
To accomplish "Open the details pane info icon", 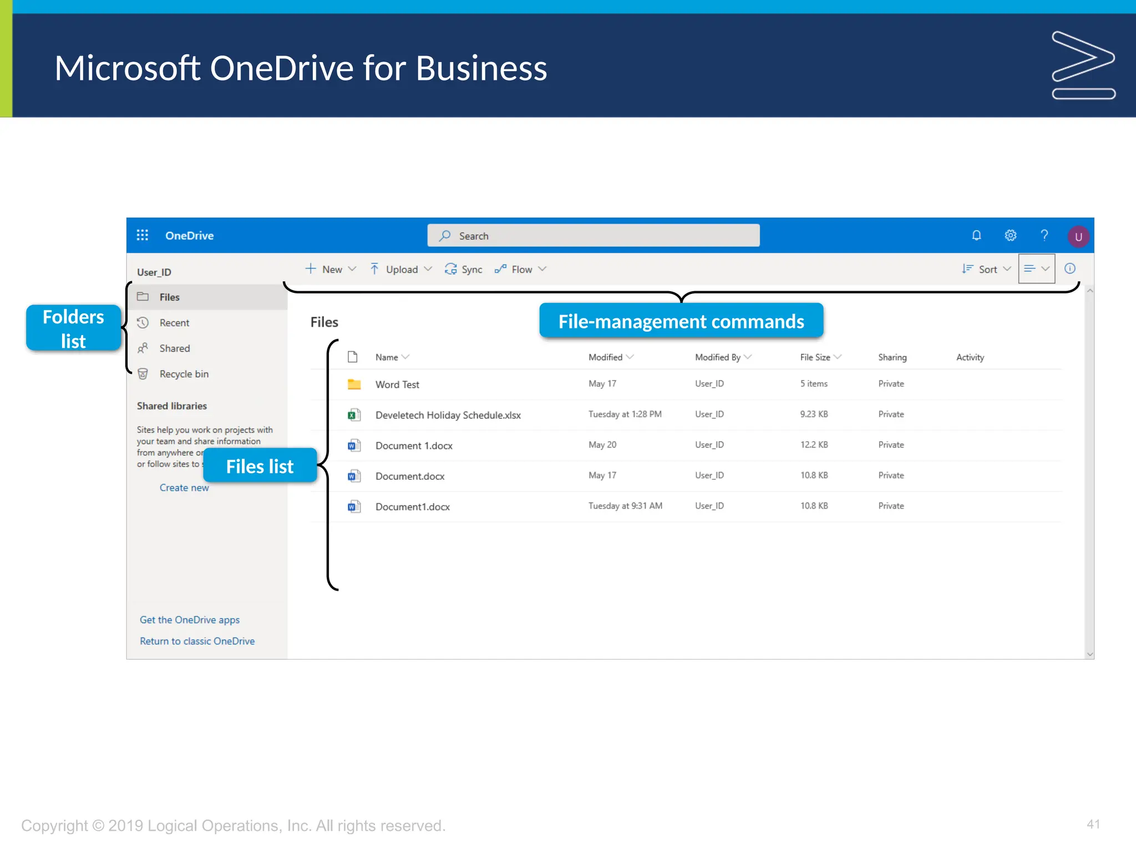I will pos(1070,268).
